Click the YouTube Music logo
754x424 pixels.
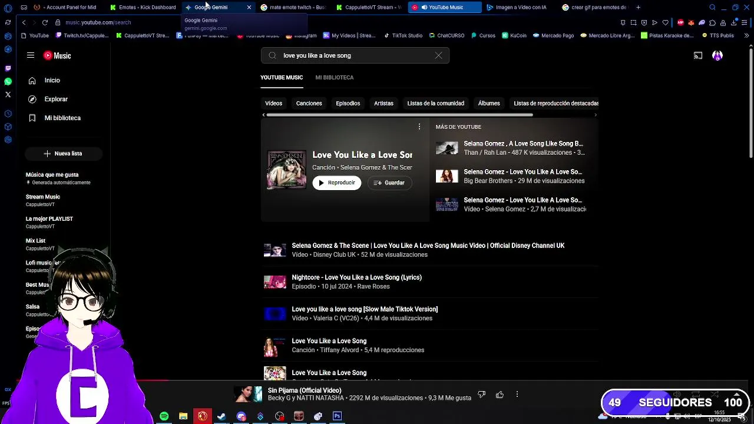[57, 55]
